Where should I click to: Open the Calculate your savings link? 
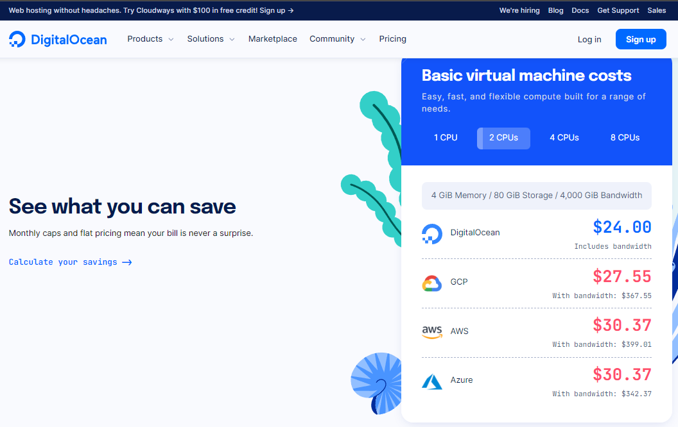tap(71, 262)
